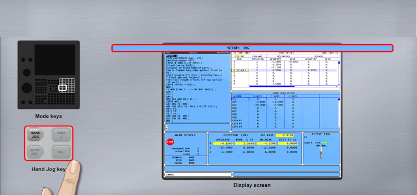
Task: Click the red STOP spindle icon
Action: tap(170, 141)
